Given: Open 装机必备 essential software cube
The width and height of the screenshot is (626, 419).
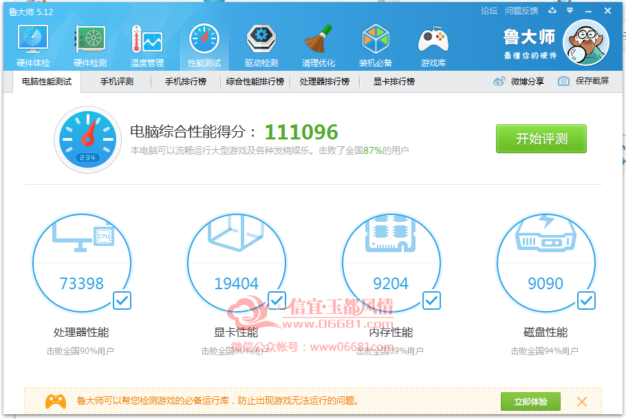Looking at the screenshot, I should click(x=376, y=45).
